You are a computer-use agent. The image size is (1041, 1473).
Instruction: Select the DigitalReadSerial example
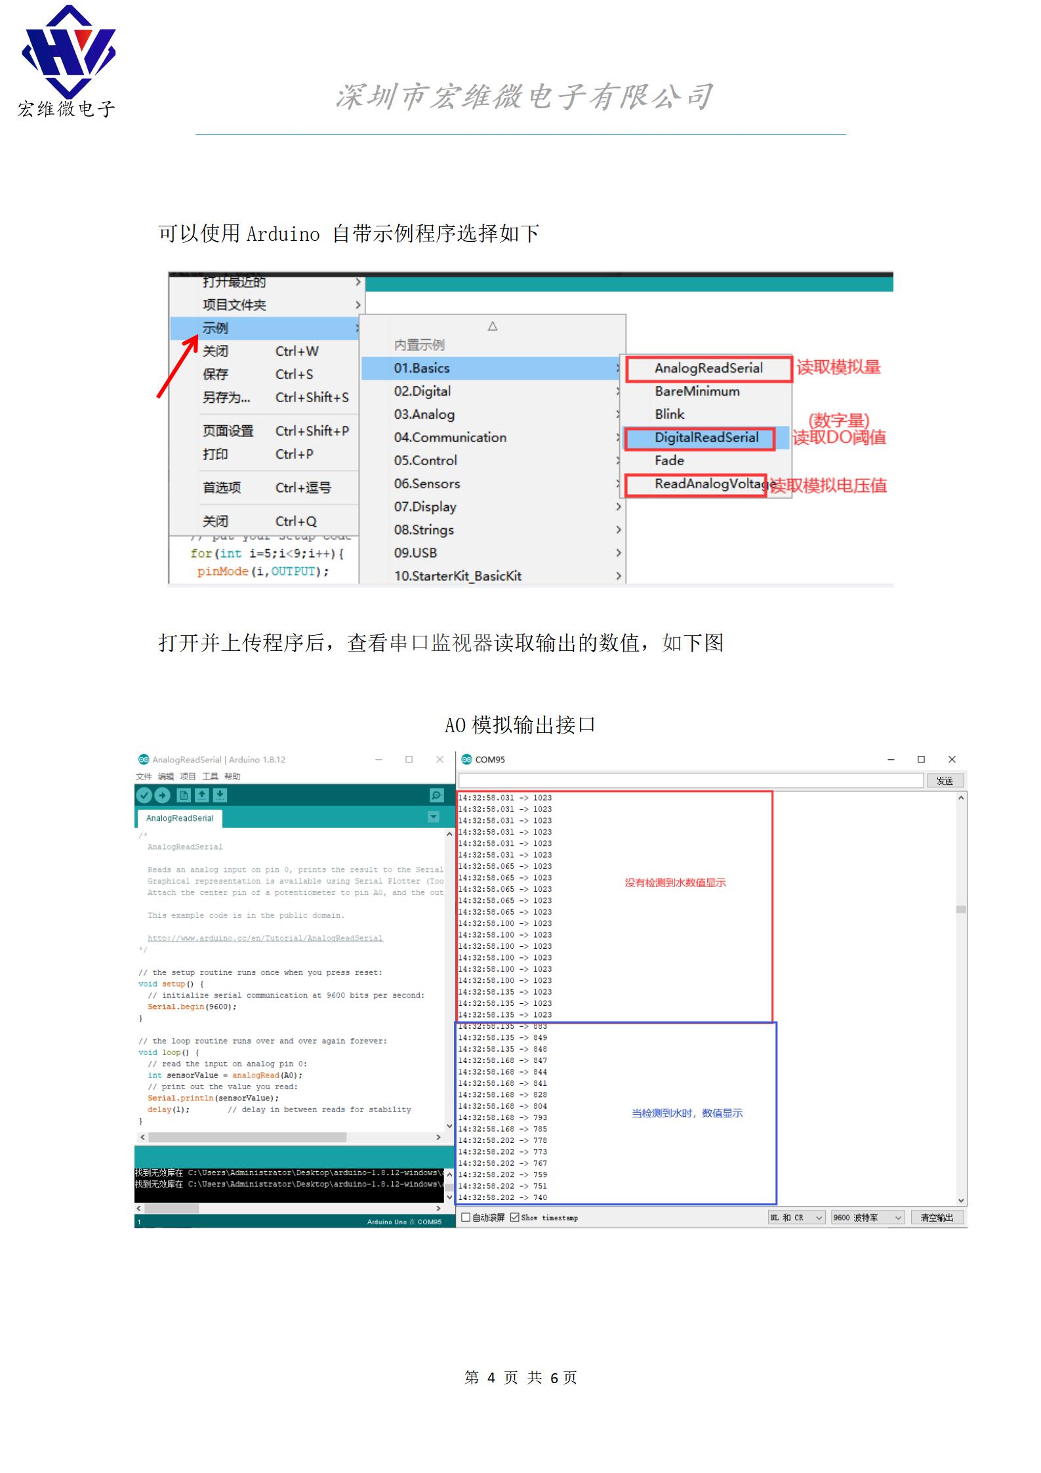pos(706,438)
